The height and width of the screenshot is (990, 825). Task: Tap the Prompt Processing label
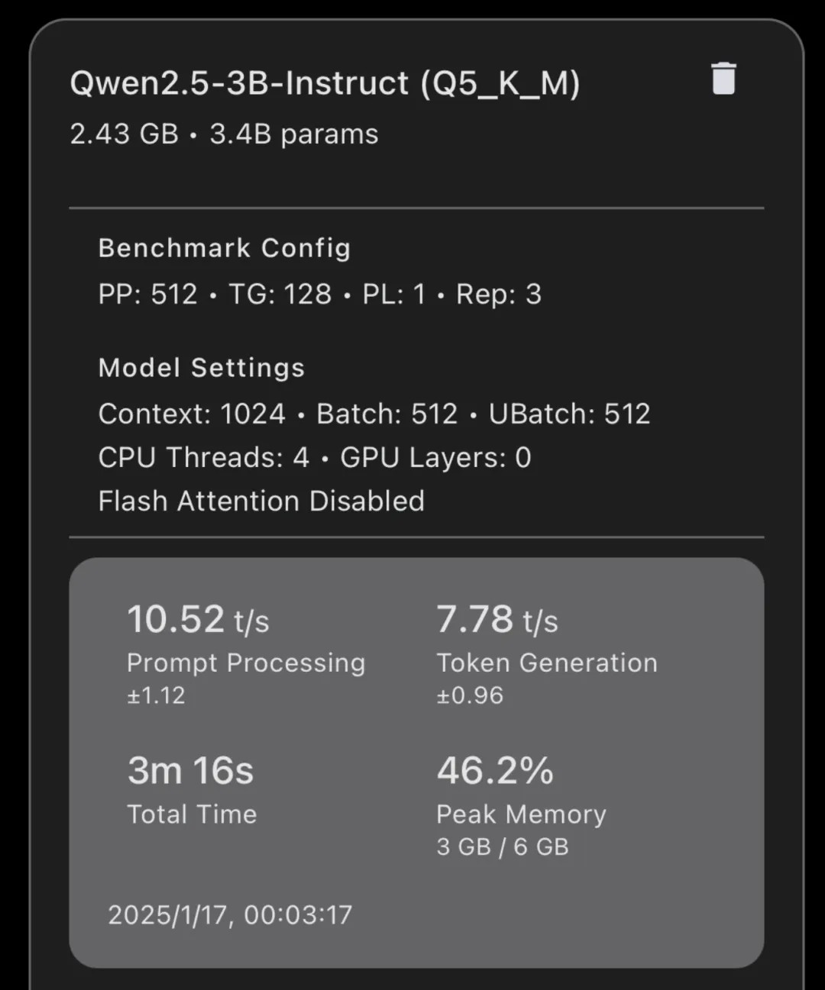click(x=246, y=663)
